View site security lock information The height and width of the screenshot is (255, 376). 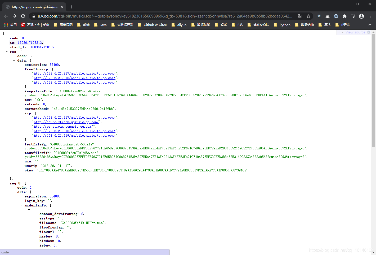point(33,16)
